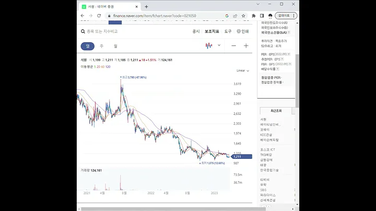Open TKG애강 in recent list
The width and height of the screenshot is (376, 211).
point(266,155)
